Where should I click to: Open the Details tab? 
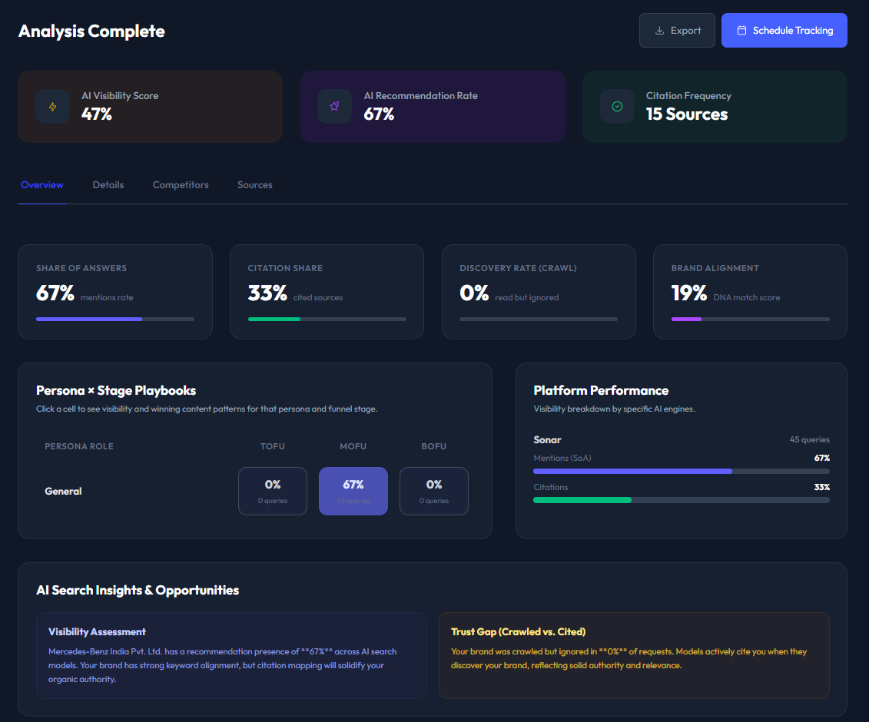tap(108, 185)
